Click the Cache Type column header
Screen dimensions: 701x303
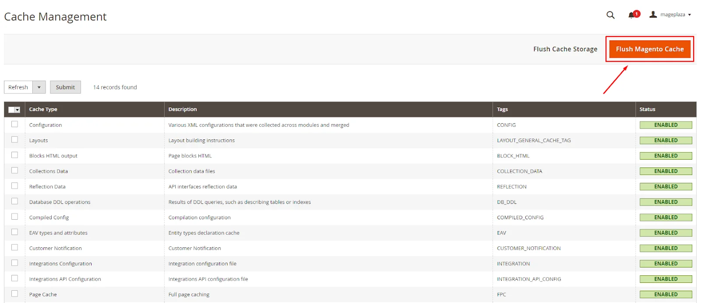(43, 109)
